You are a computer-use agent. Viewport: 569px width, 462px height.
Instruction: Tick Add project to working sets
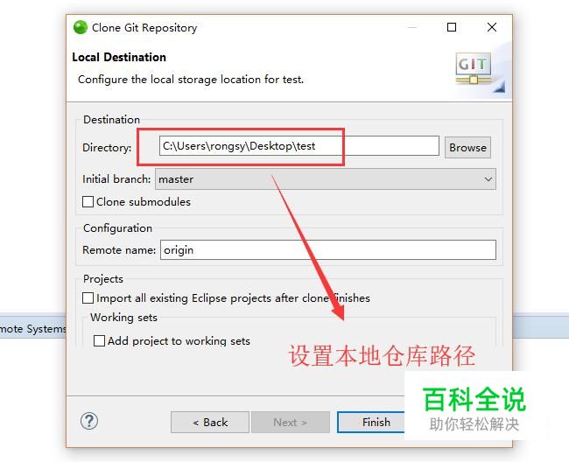[x=99, y=341]
